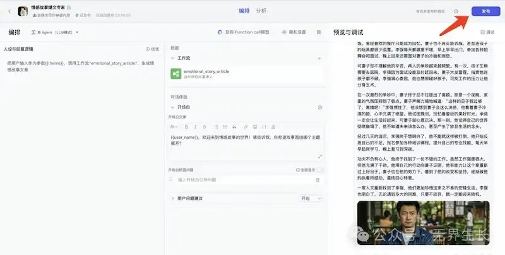505x255 pixels.
Task: Insert a variable with the braces icon
Action: pos(264,126)
